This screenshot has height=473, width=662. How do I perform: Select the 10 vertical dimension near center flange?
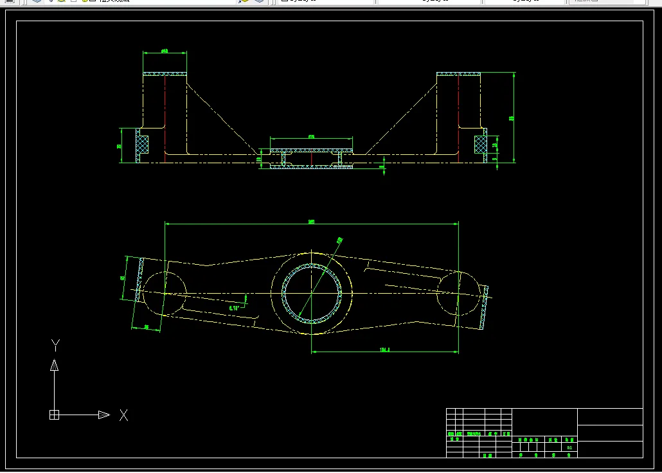pos(259,160)
